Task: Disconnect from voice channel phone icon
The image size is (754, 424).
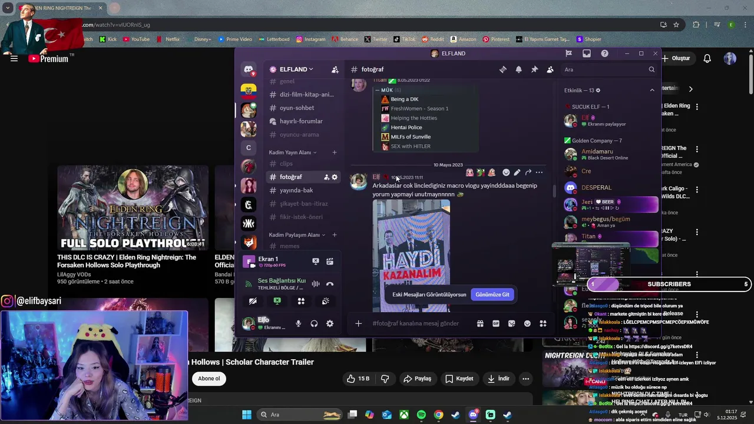Action: tap(330, 284)
